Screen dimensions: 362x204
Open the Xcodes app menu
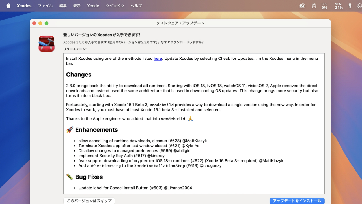[x=24, y=6]
